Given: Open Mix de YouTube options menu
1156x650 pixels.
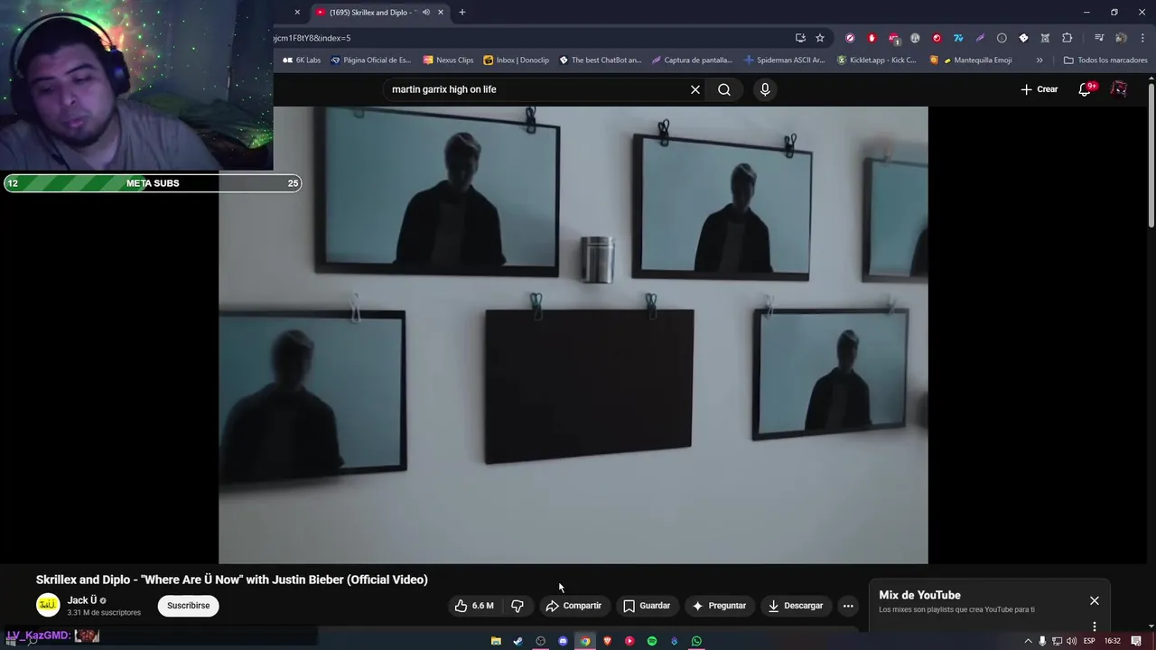Looking at the screenshot, I should point(1095,626).
